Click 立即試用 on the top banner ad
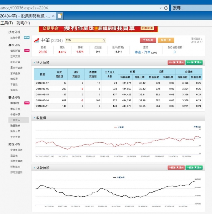Screen dimensions: 212x214 click(147, 28)
